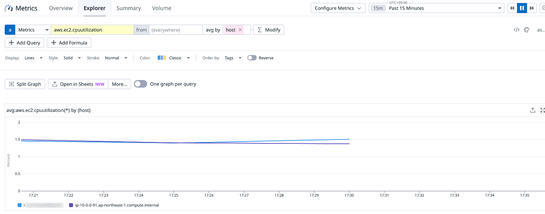Pause live time updates
The image size is (545, 214).
coord(522,8)
